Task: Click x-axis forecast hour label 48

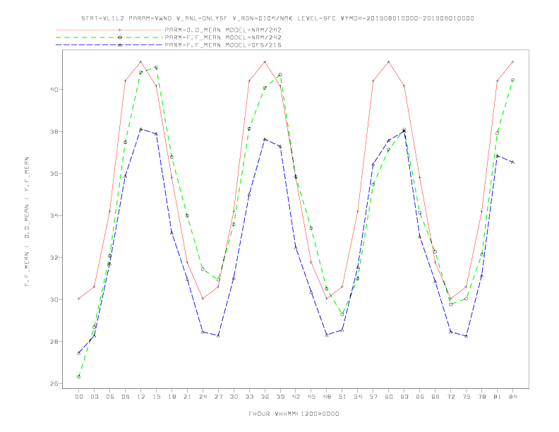Action: 327,397
